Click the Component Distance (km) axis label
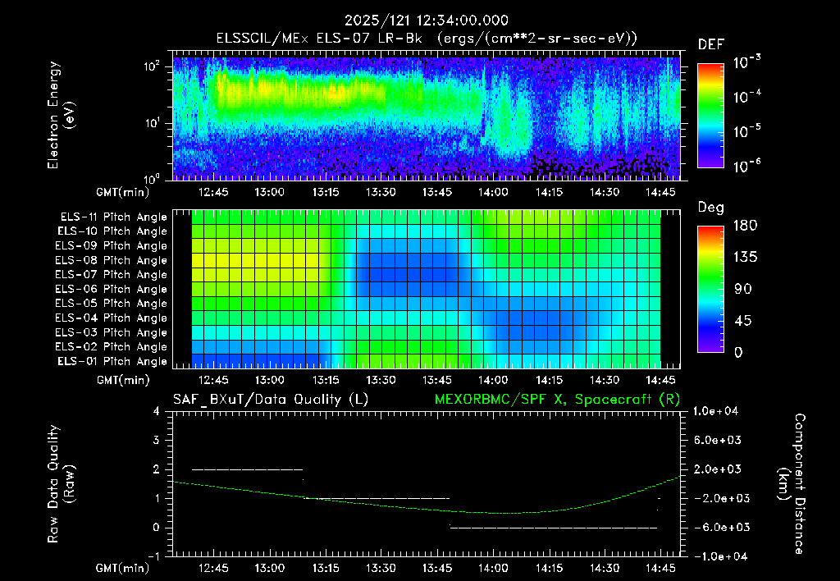Image resolution: width=840 pixels, height=581 pixels. click(792, 484)
